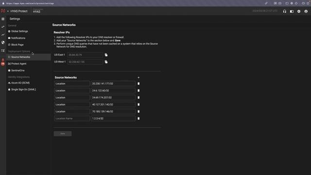This screenshot has height=175, width=311.
Task: Click the empty Location Name field
Action: pyautogui.click(x=72, y=119)
